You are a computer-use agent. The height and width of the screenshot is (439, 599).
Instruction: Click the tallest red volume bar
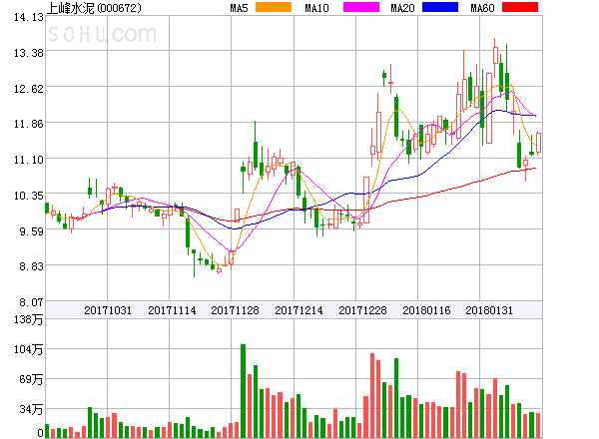click(372, 395)
